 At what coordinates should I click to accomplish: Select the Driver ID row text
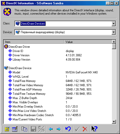18,51
